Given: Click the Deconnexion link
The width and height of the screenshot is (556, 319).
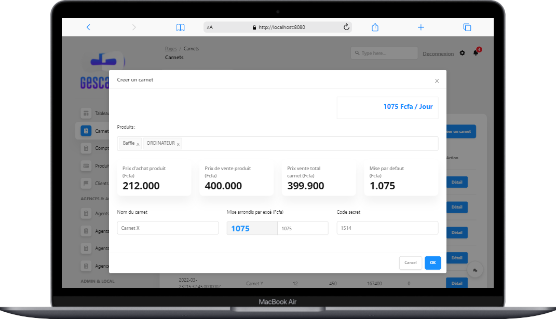Looking at the screenshot, I should [x=438, y=53].
